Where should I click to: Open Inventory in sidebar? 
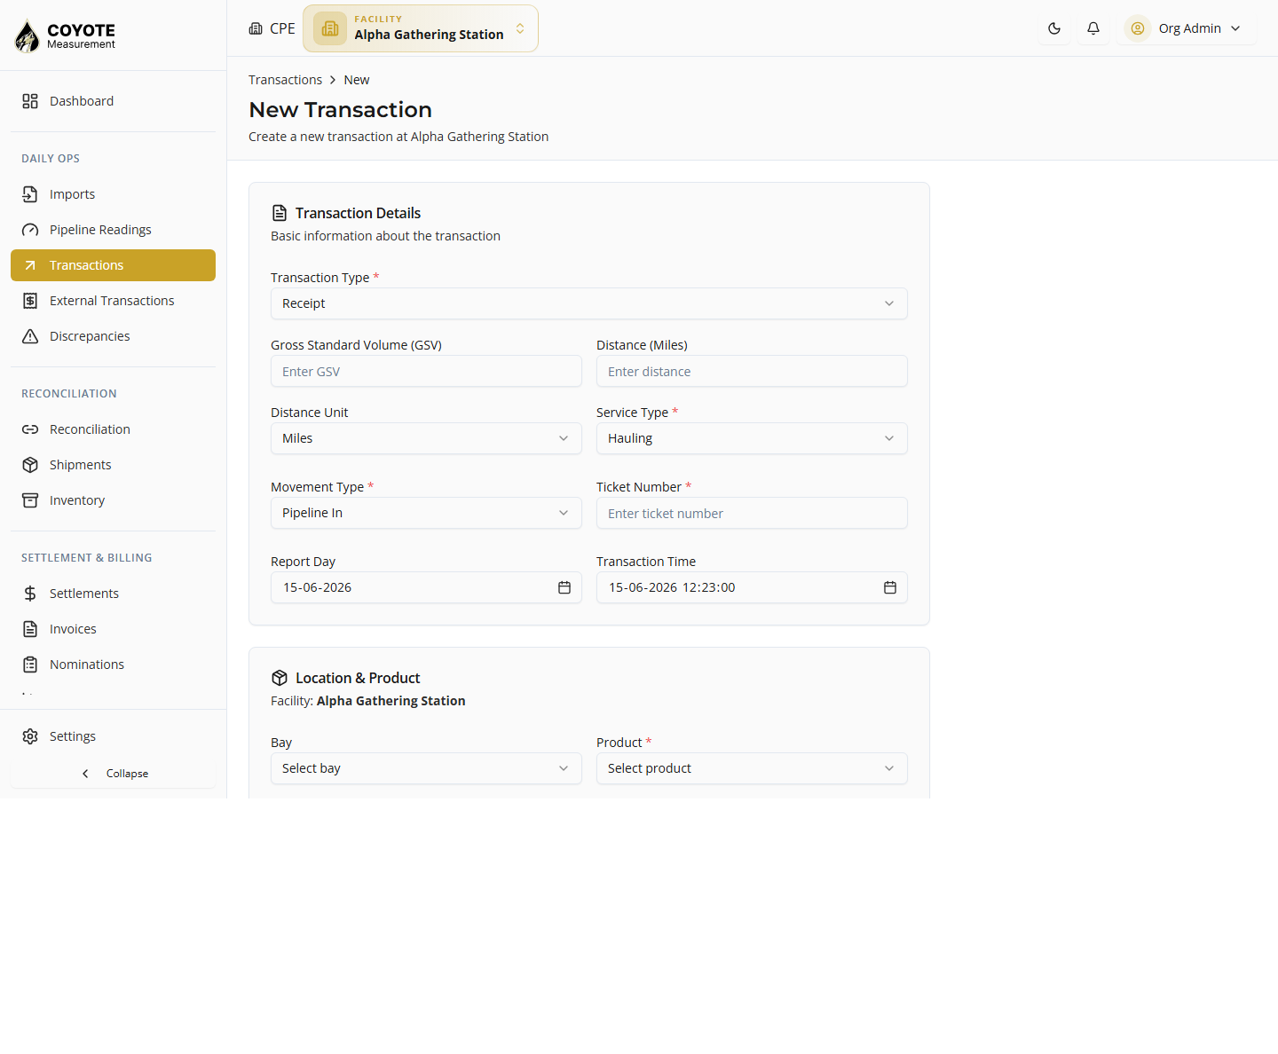tap(113, 500)
